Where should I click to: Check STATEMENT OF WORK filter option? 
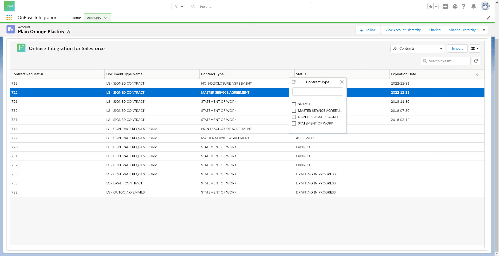pos(294,123)
